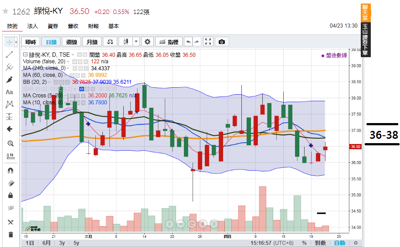The height and width of the screenshot is (247, 400).
Task: Toggle fullscreen chart mode
Action: click(208, 42)
